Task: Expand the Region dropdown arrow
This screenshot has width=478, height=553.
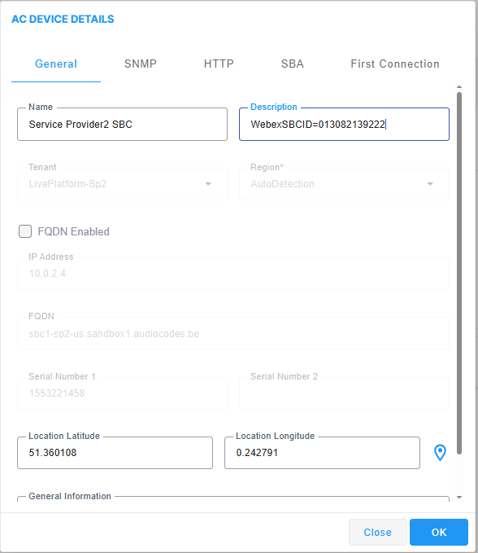Action: click(430, 184)
